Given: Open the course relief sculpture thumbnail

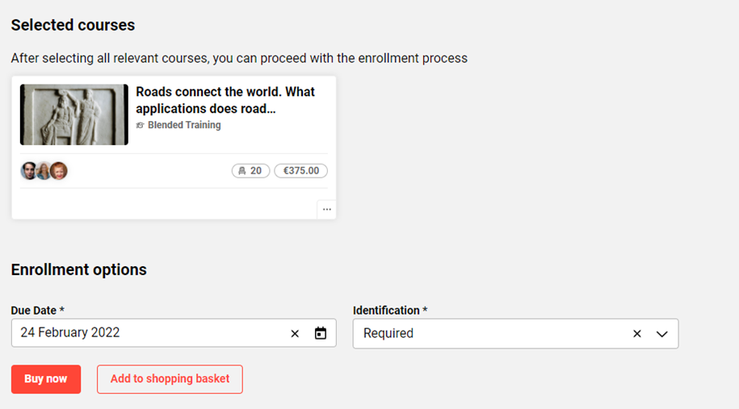Looking at the screenshot, I should 73,115.
